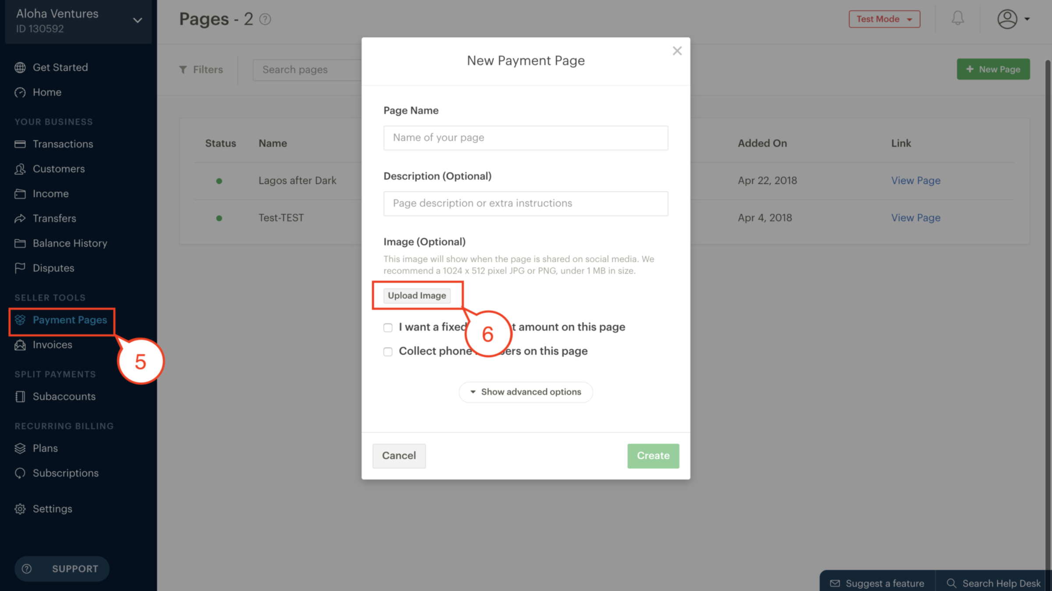Screen dimensions: 1052x591
Task: Open Disputes via the flag icon
Action: pos(20,267)
